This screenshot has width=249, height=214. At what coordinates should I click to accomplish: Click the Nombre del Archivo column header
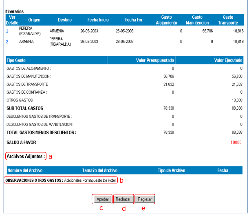click(25, 170)
